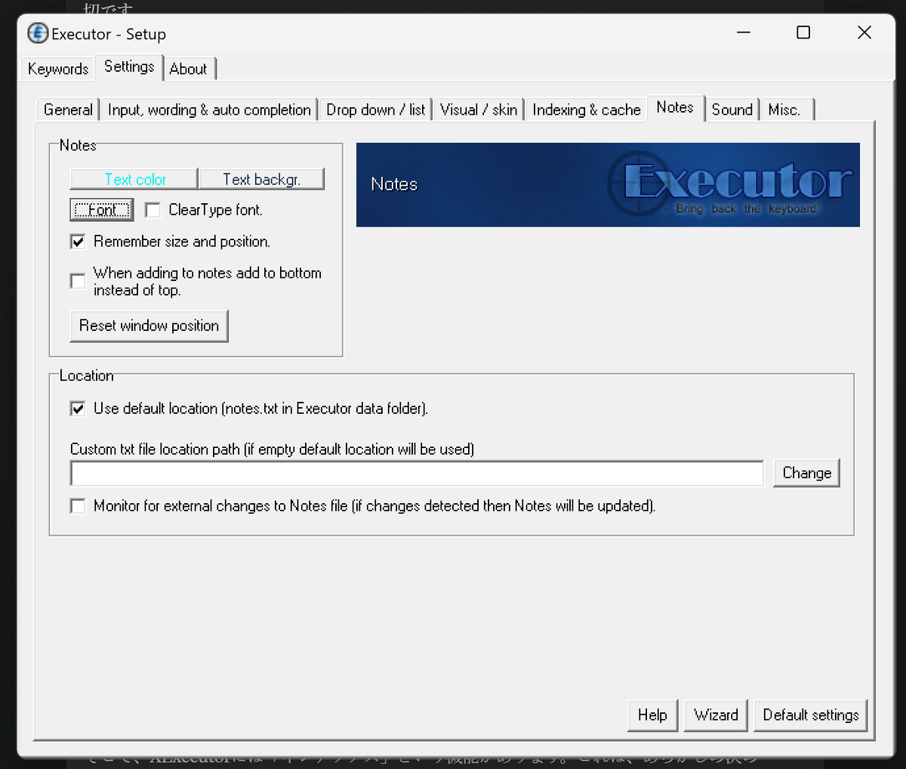The width and height of the screenshot is (906, 769).
Task: Switch to the Keywords tab
Action: (58, 69)
